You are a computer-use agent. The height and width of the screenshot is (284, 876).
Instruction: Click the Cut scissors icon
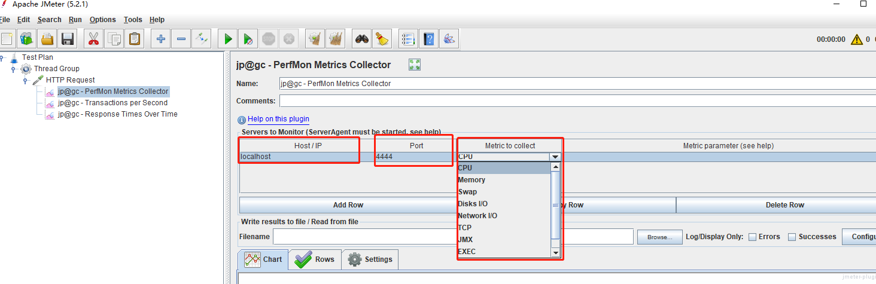click(x=93, y=39)
